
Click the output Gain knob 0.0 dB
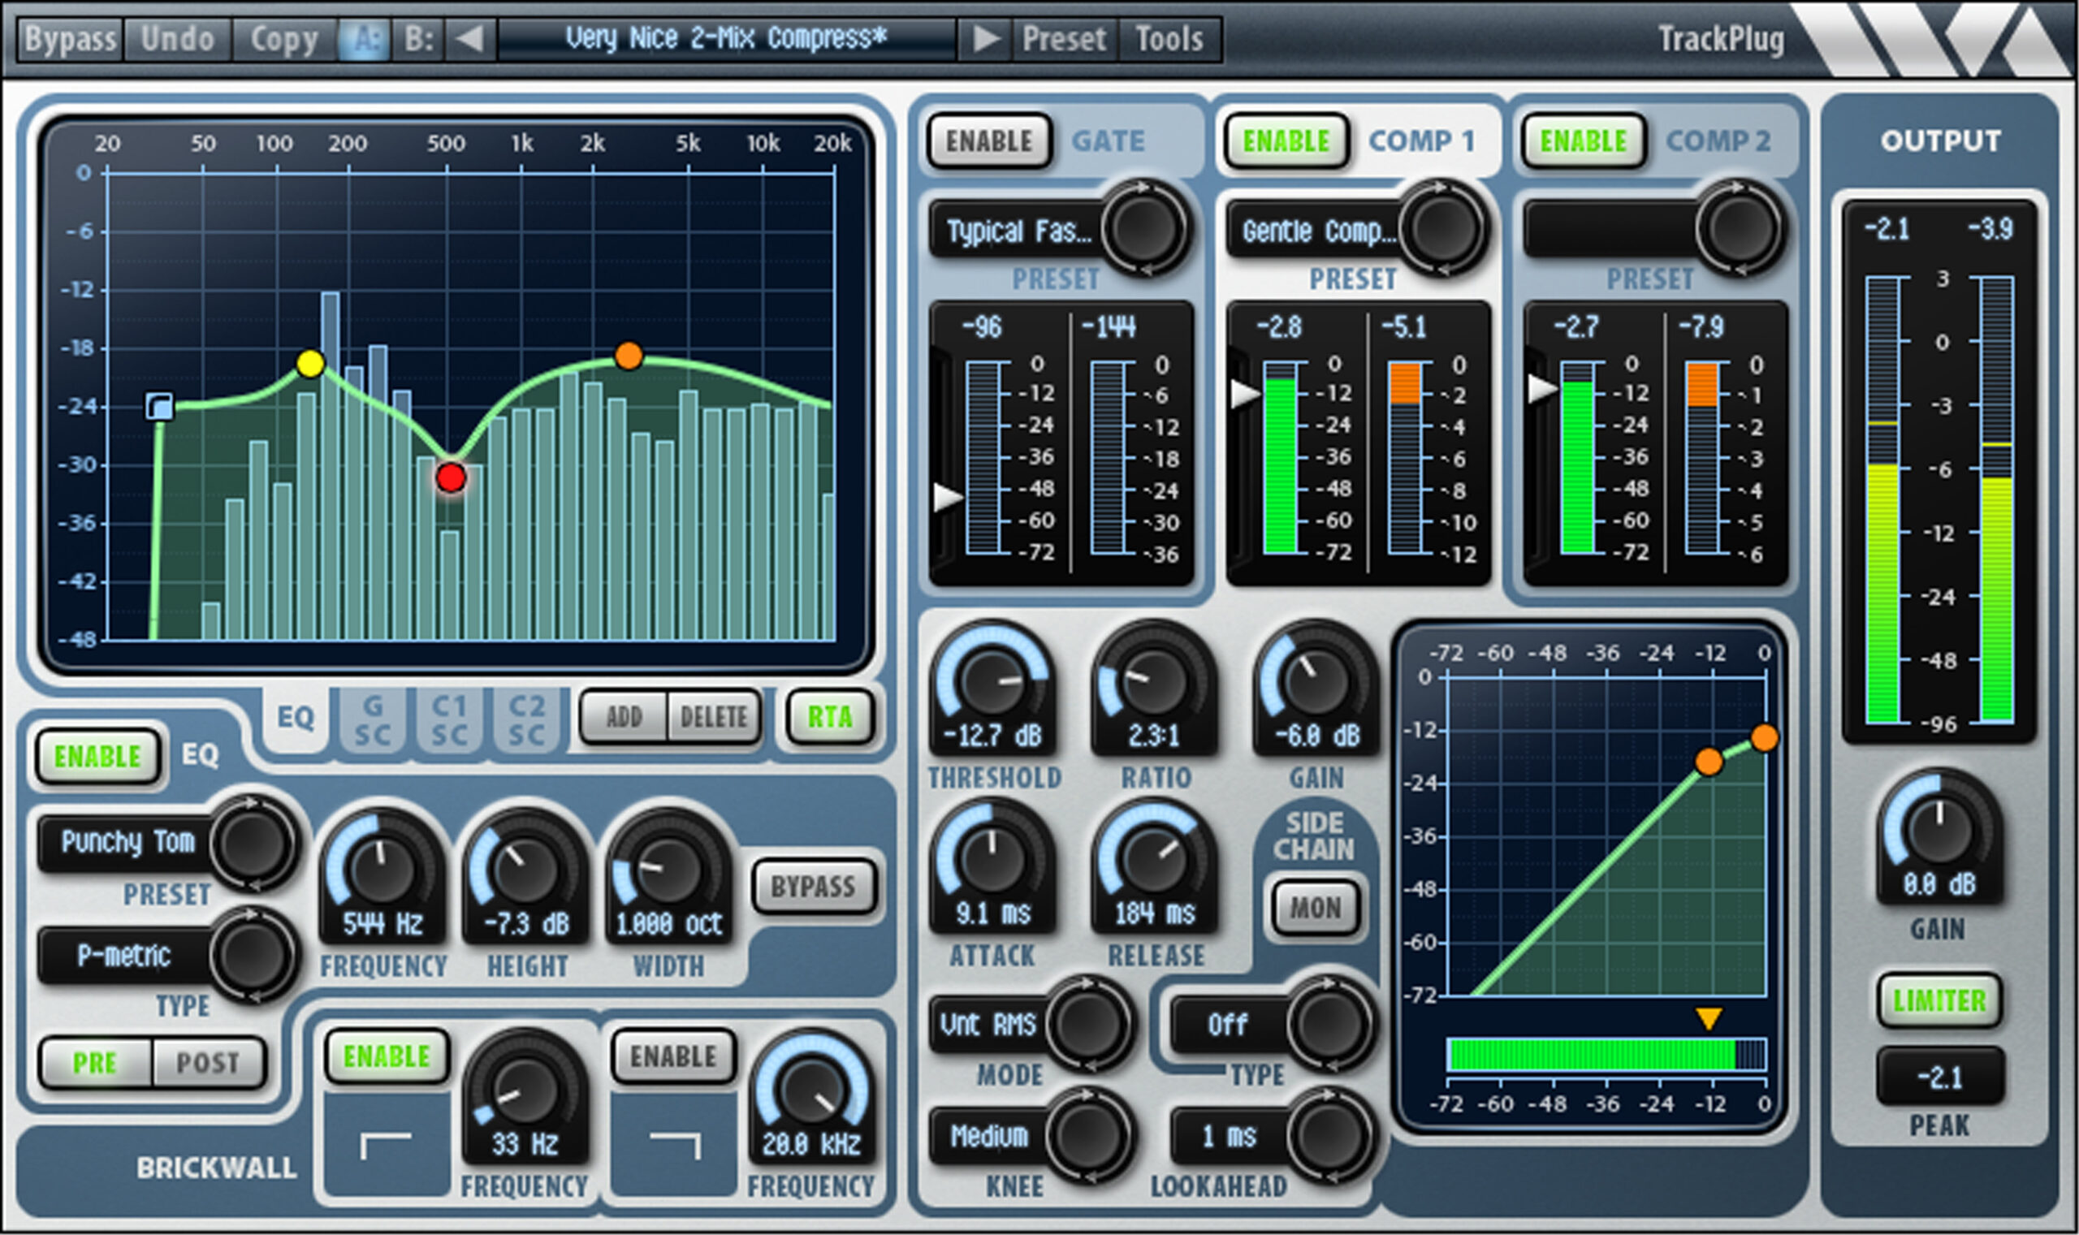point(1939,829)
